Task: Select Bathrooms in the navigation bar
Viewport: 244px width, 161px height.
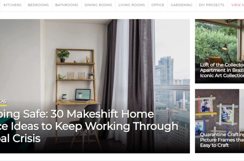Action: [67, 5]
